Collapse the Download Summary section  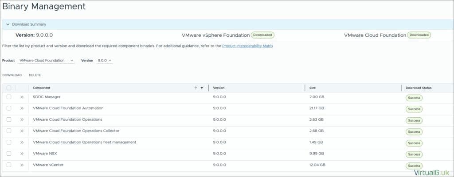8,24
